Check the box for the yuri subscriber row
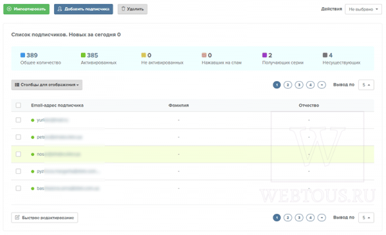Image resolution: width=386 pixels, height=235 pixels. (x=18, y=120)
